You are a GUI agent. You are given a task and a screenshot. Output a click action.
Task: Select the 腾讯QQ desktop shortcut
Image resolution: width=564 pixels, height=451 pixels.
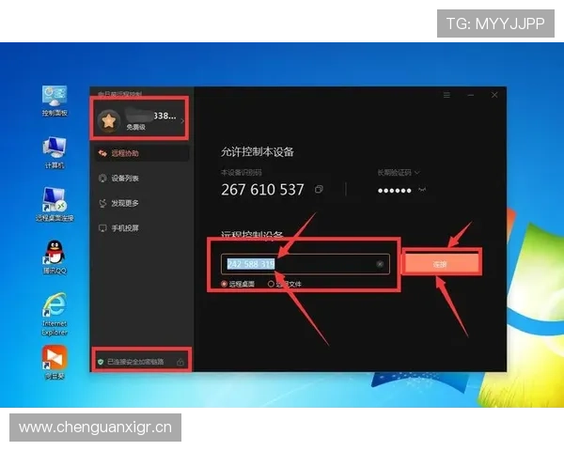[55, 257]
